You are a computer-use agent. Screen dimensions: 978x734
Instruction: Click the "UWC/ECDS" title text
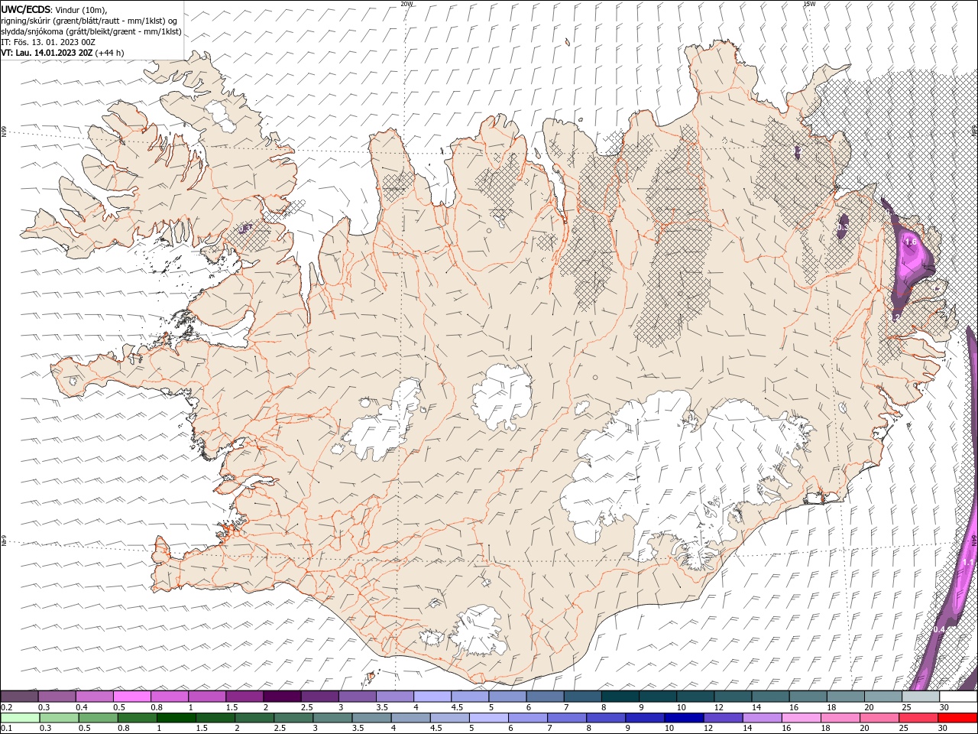coord(26,9)
